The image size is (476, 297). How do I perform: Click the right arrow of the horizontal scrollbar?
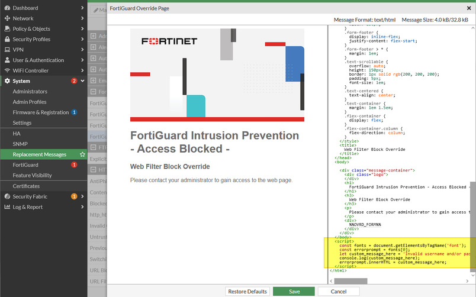[x=467, y=281]
